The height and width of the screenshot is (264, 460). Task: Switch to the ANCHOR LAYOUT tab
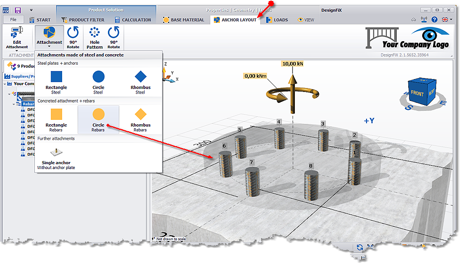[235, 20]
